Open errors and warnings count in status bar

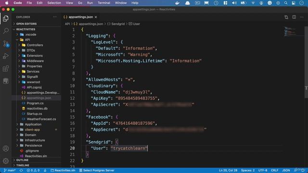(33, 170)
